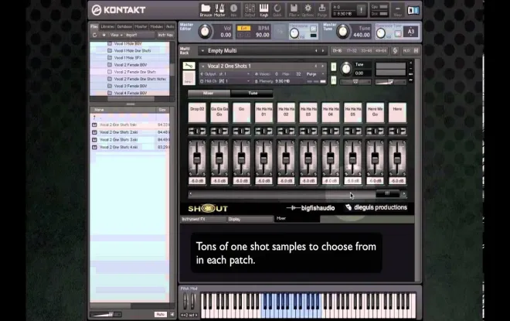This screenshot has height=321, width=510.
Task: Click the Quick-load icon
Action: tap(277, 10)
